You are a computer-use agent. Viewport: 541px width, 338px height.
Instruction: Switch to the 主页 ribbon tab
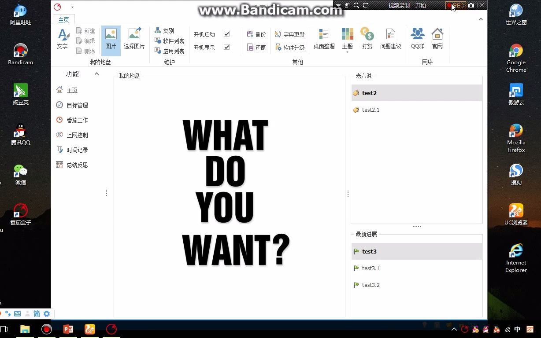[x=64, y=20]
